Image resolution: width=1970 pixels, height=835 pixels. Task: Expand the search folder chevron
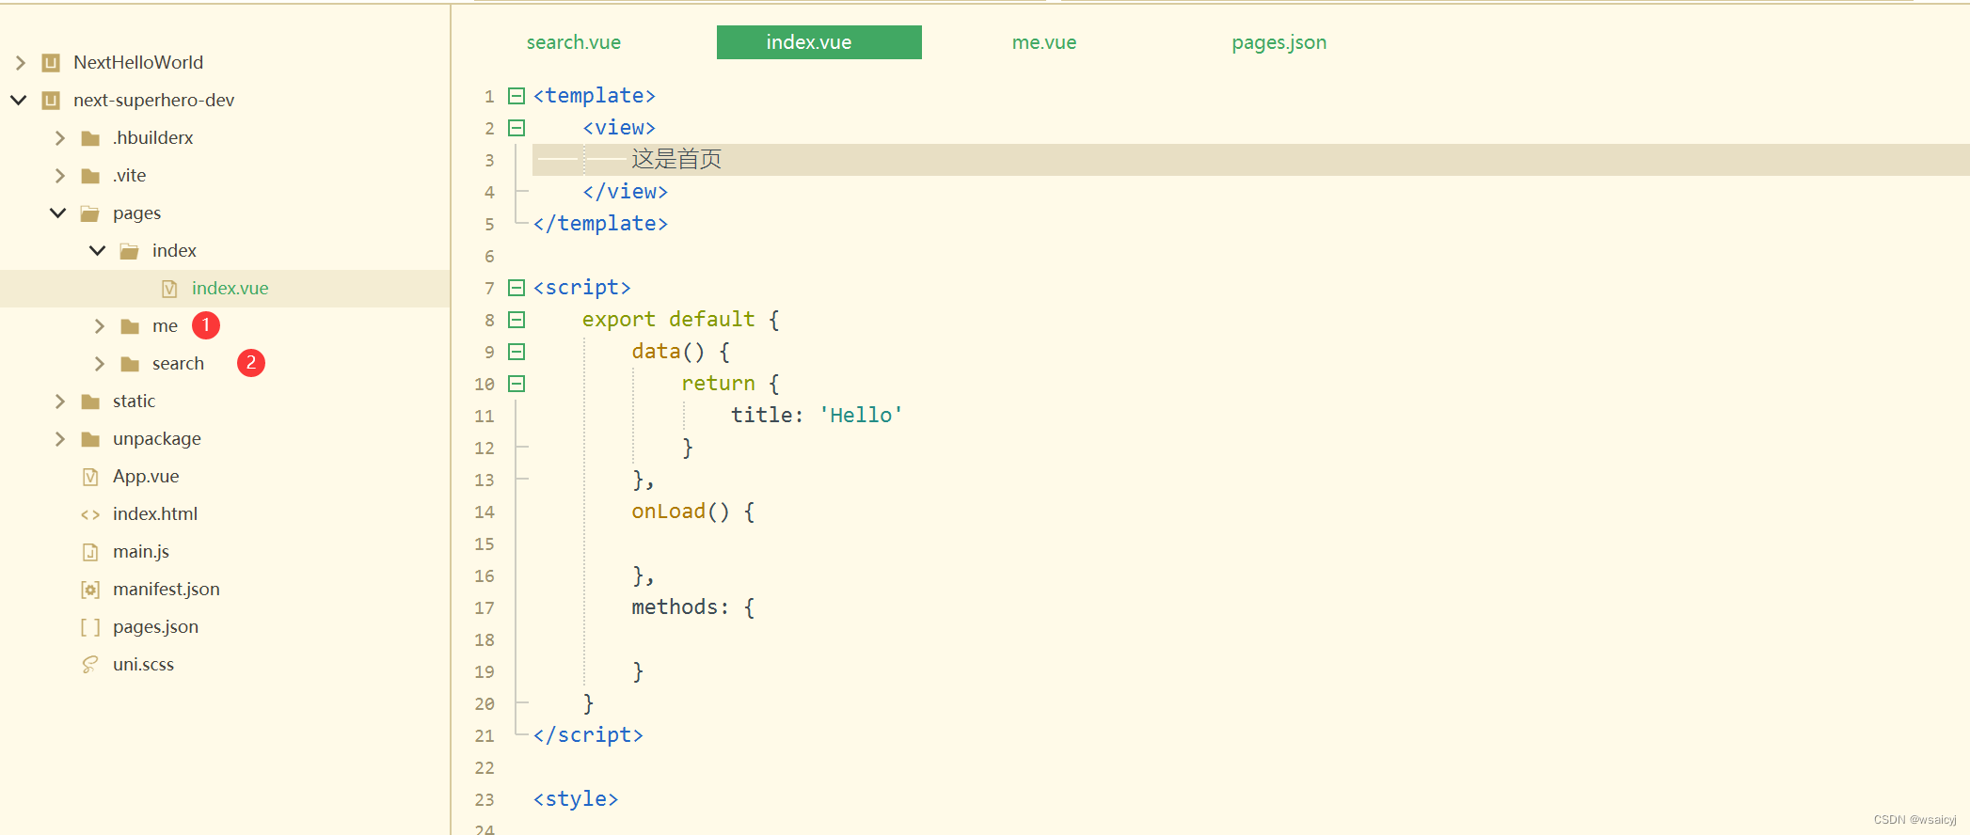click(x=99, y=364)
